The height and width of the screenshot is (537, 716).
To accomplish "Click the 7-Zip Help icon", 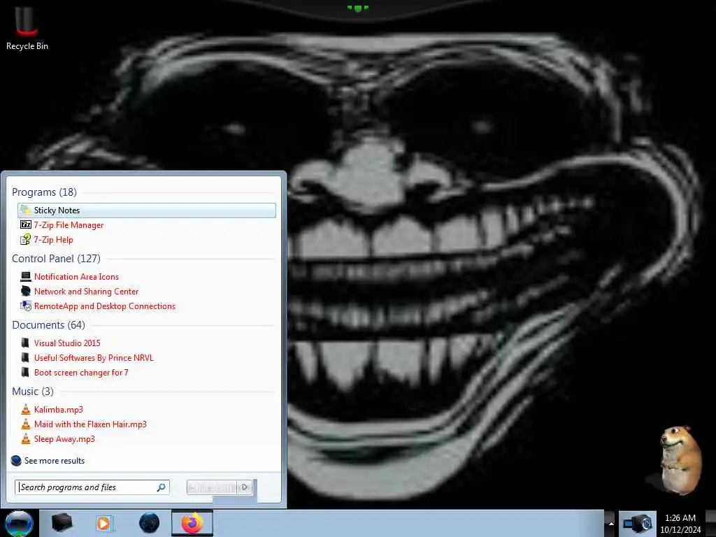I will click(x=26, y=239).
